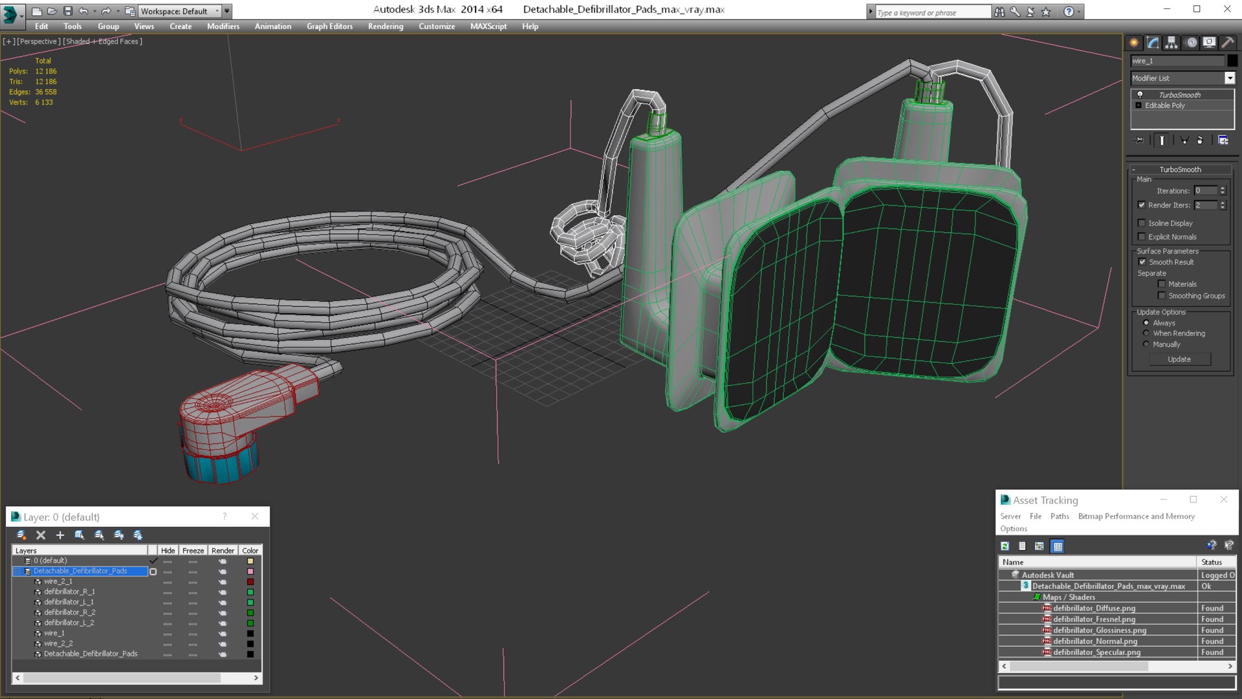Open the Rendering menu
This screenshot has width=1242, height=699.
tap(385, 27)
